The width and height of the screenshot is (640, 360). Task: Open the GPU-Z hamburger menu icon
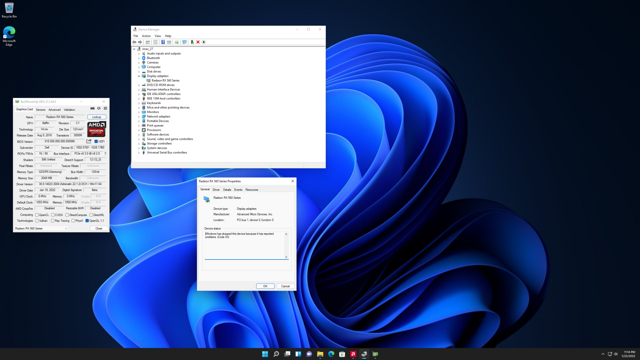(105, 108)
